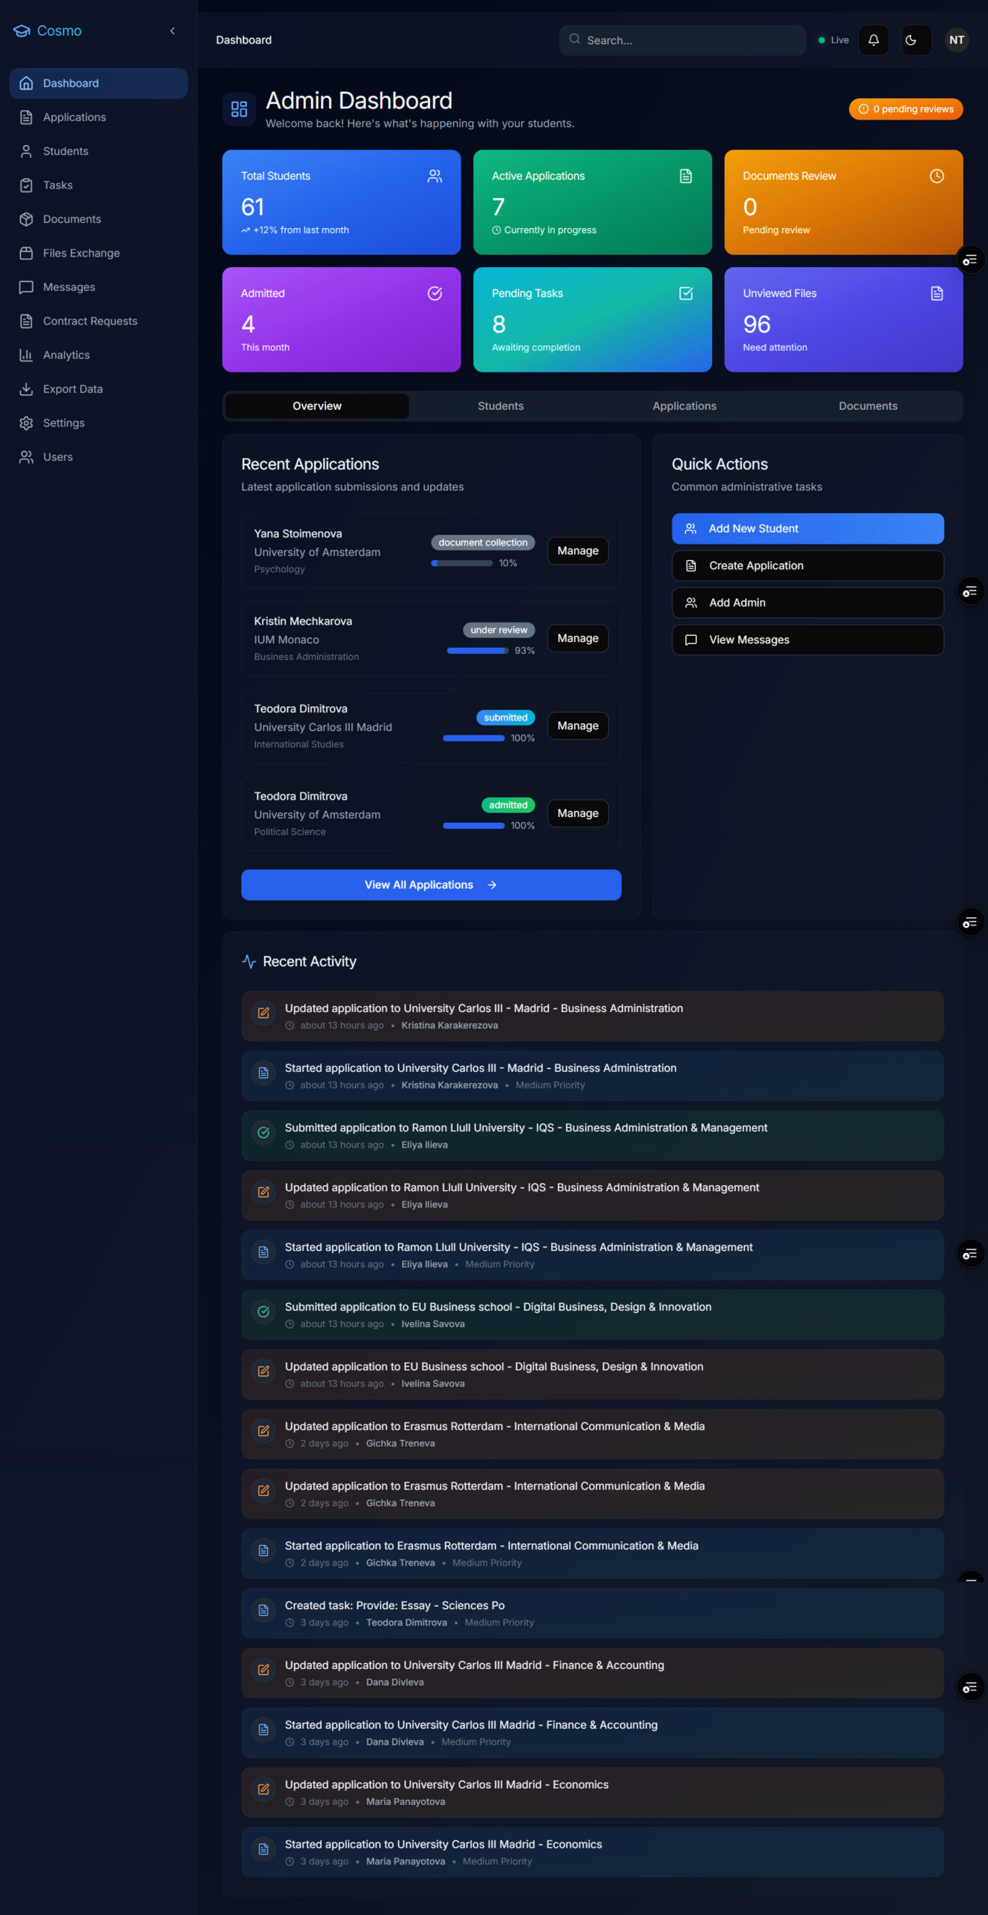The width and height of the screenshot is (988, 1915).
Task: Open Files Exchange in sidebar
Action: click(81, 254)
